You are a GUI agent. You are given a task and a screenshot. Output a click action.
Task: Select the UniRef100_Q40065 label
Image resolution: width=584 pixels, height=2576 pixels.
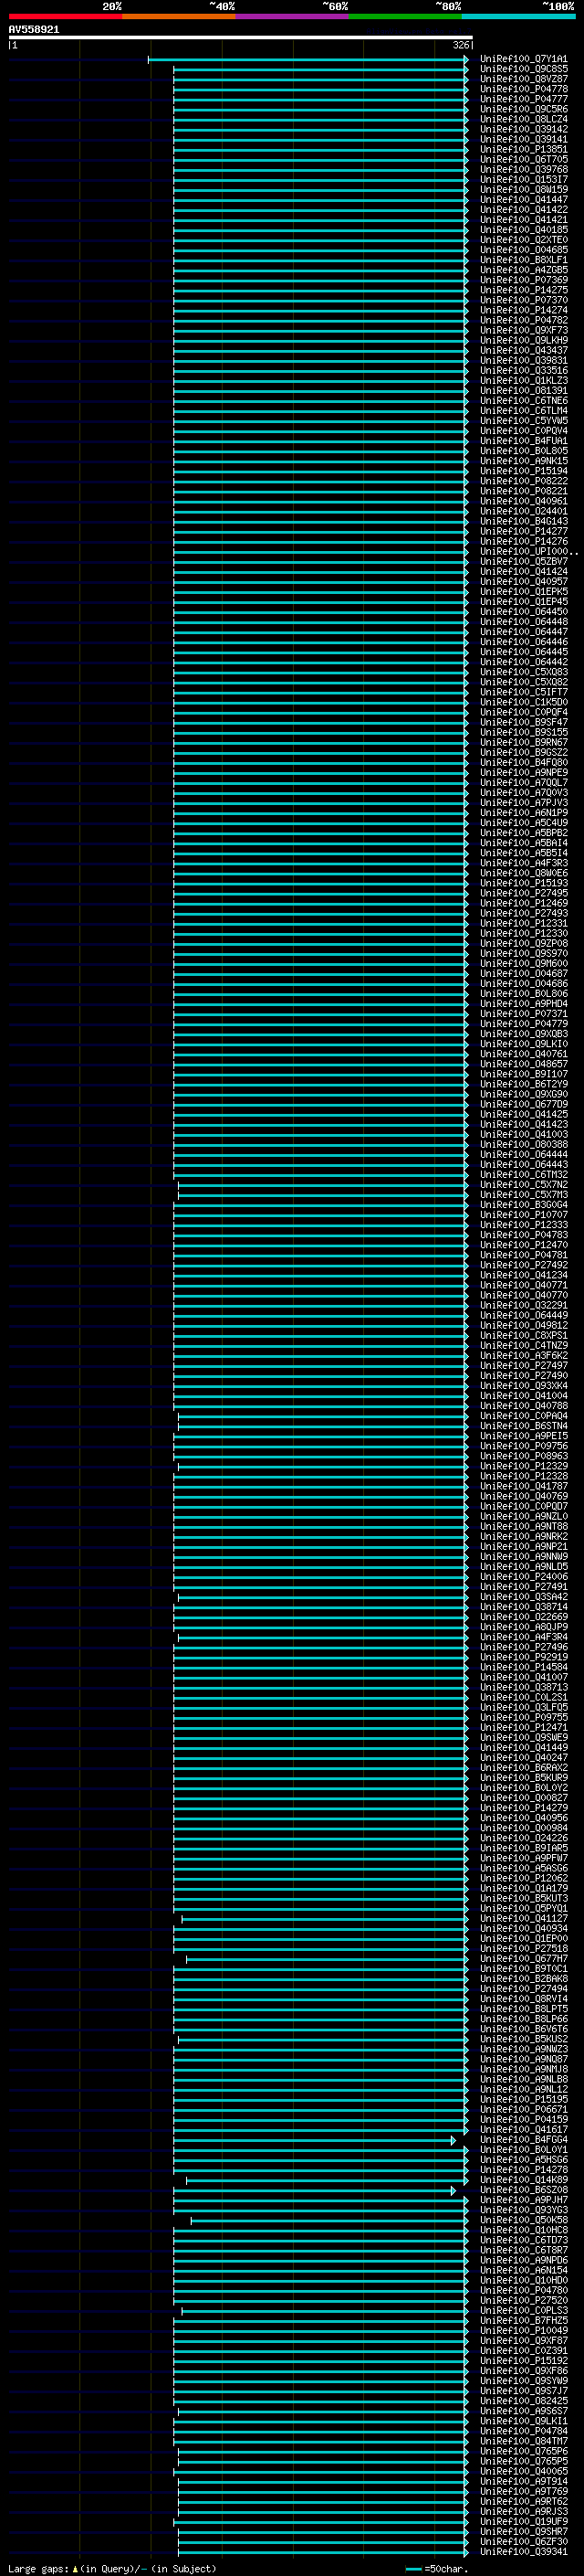pyautogui.click(x=523, y=2471)
